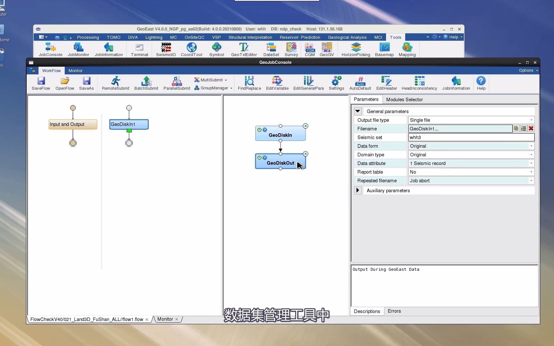Click the Seismic set input field
The height and width of the screenshot is (346, 554).
(x=471, y=137)
